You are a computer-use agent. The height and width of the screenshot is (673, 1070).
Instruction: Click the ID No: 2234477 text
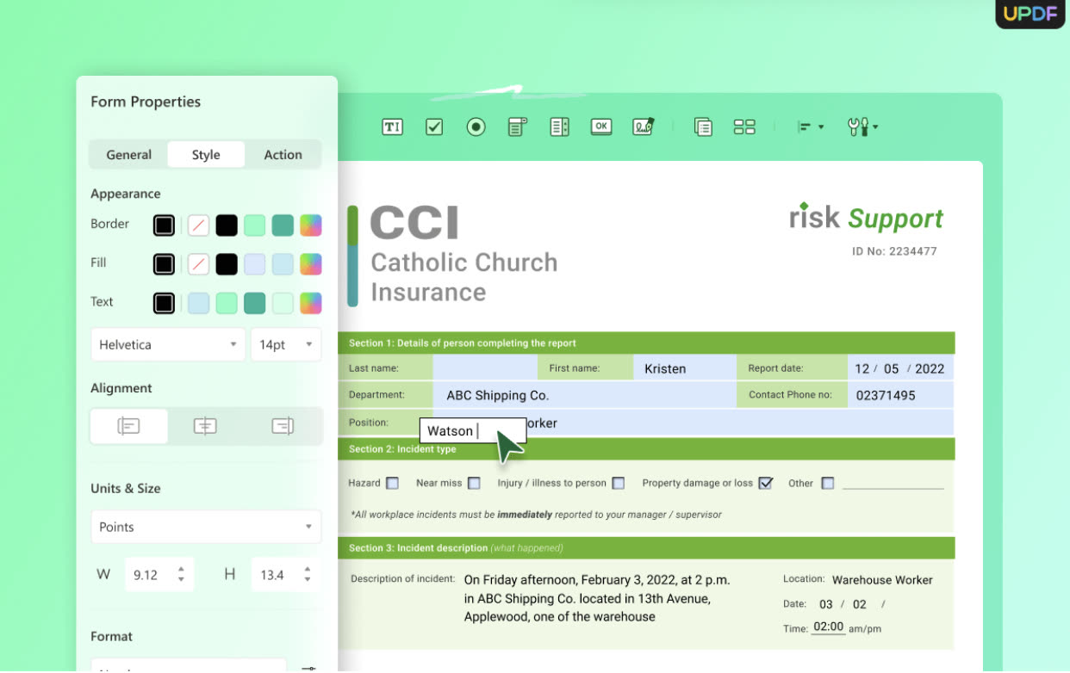(894, 251)
